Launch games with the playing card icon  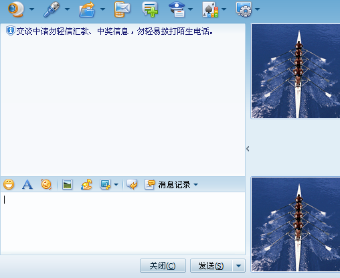coord(210,9)
